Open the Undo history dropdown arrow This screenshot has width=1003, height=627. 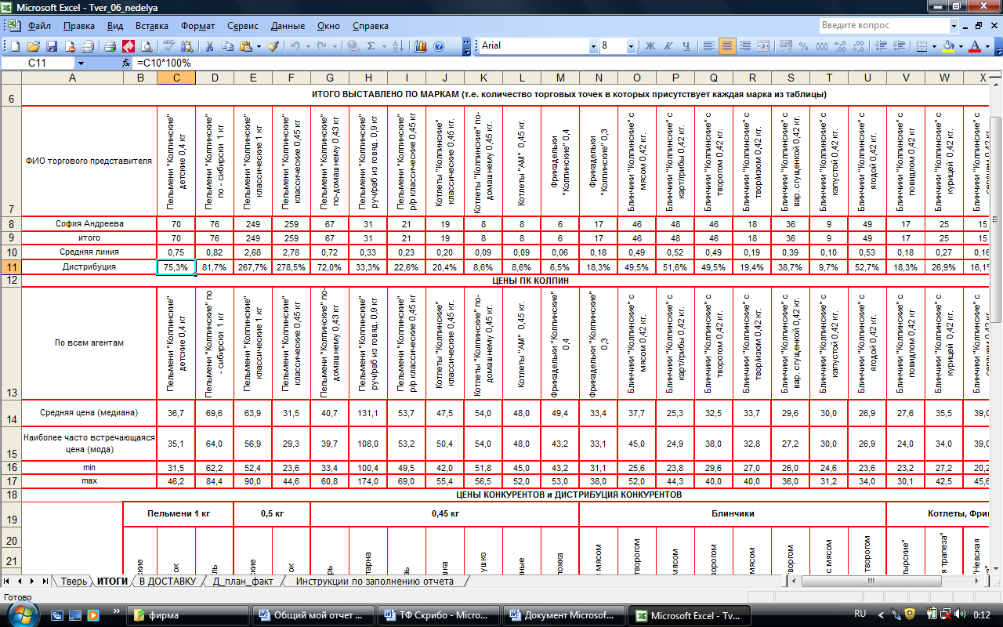(308, 46)
